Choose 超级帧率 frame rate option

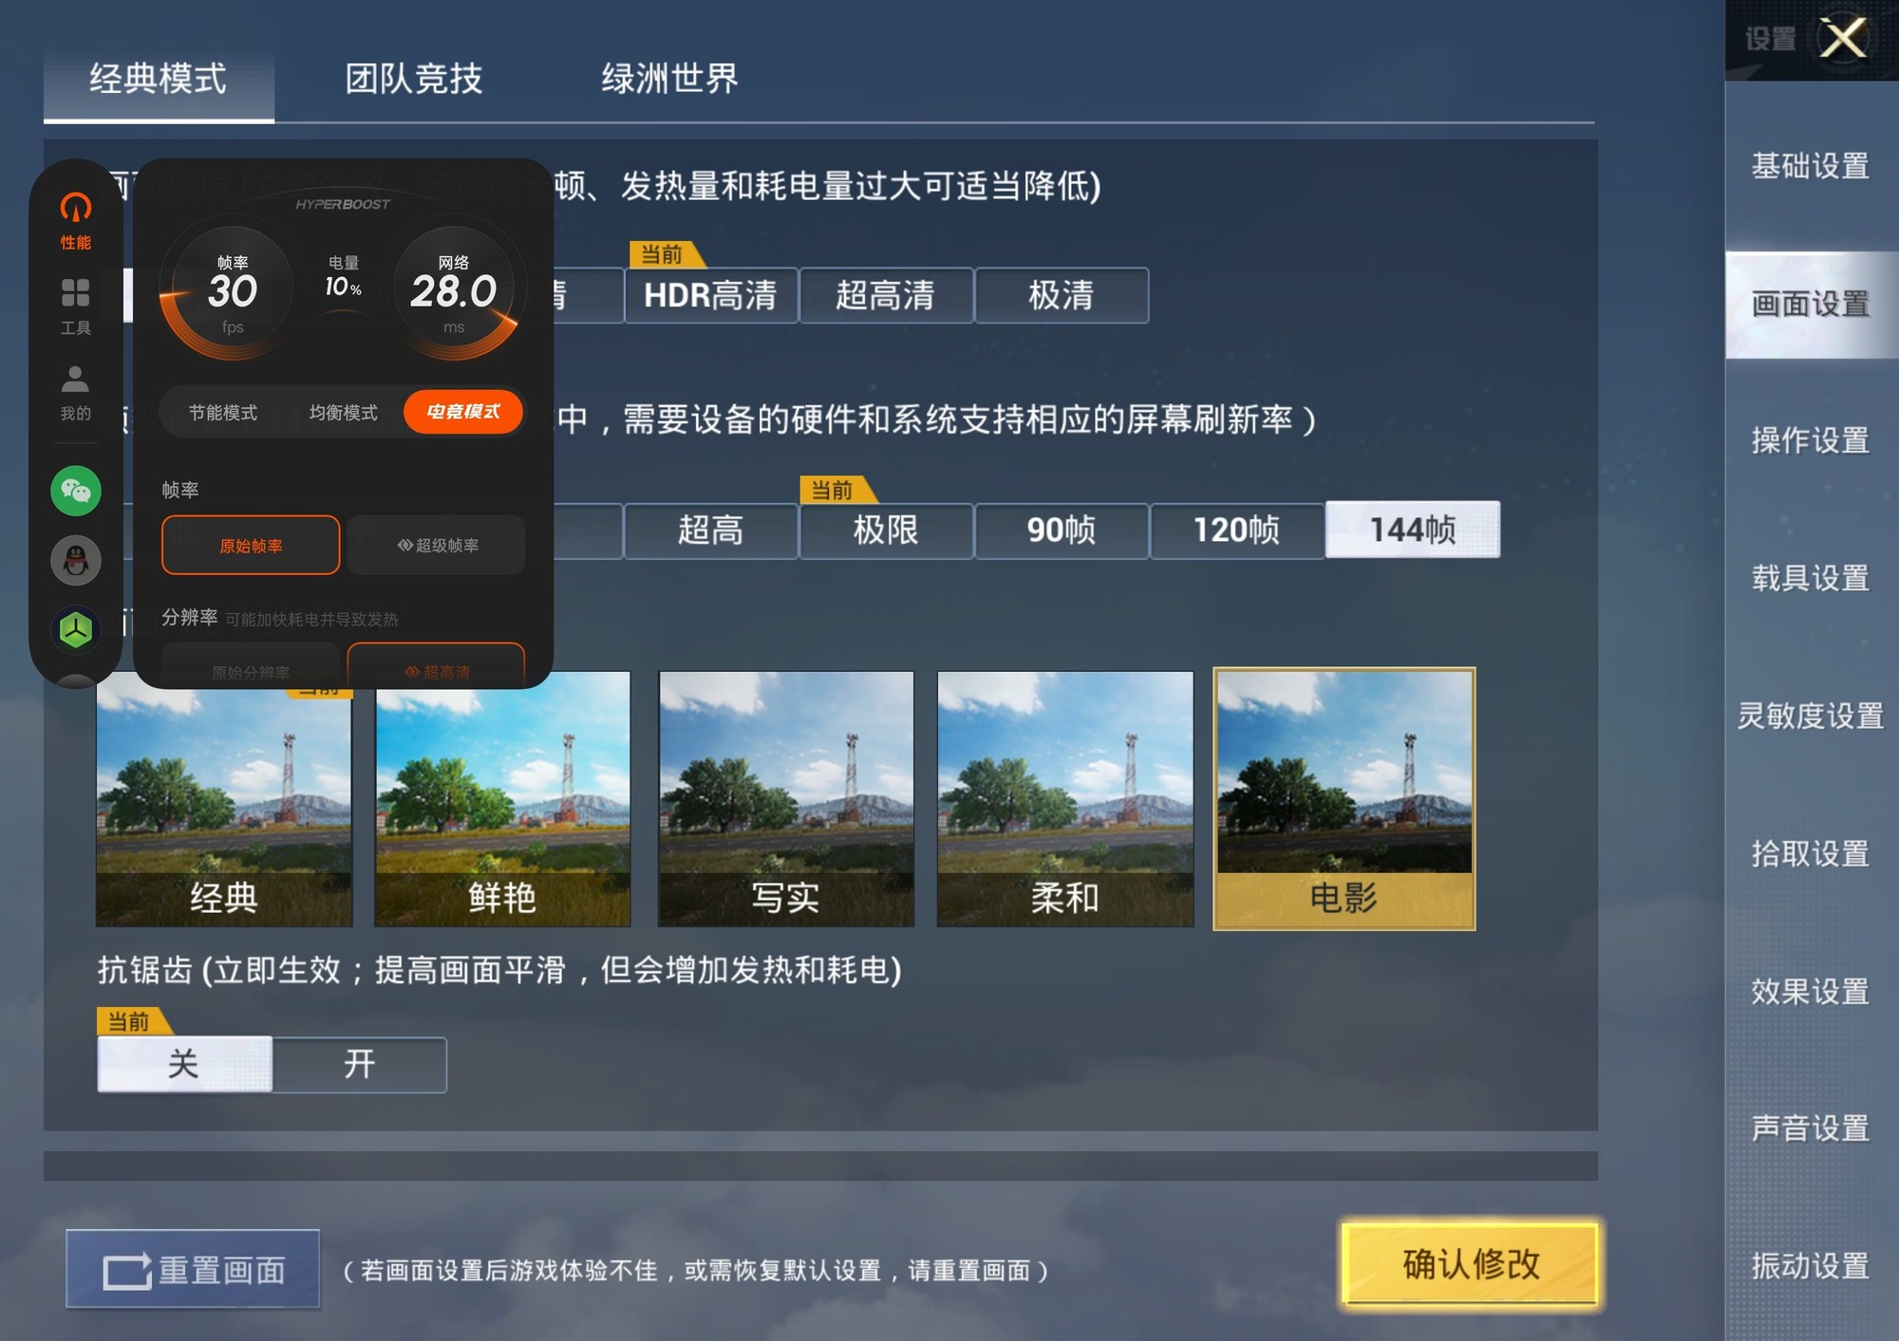pyautogui.click(x=437, y=545)
